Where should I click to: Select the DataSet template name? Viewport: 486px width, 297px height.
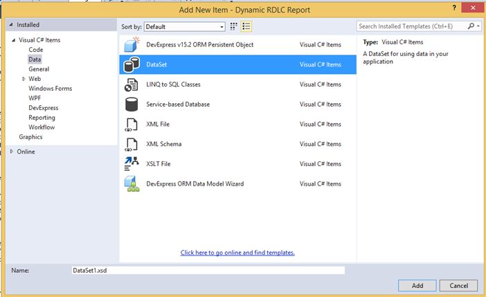click(156, 64)
